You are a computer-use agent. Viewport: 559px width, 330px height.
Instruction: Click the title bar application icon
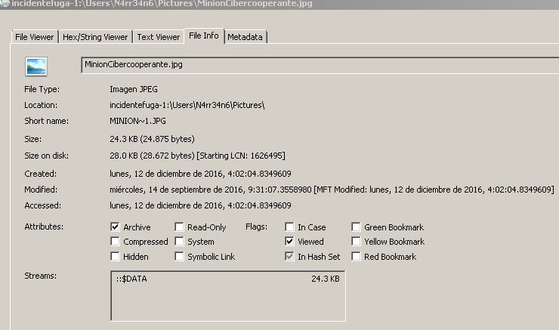pyautogui.click(x=5, y=5)
